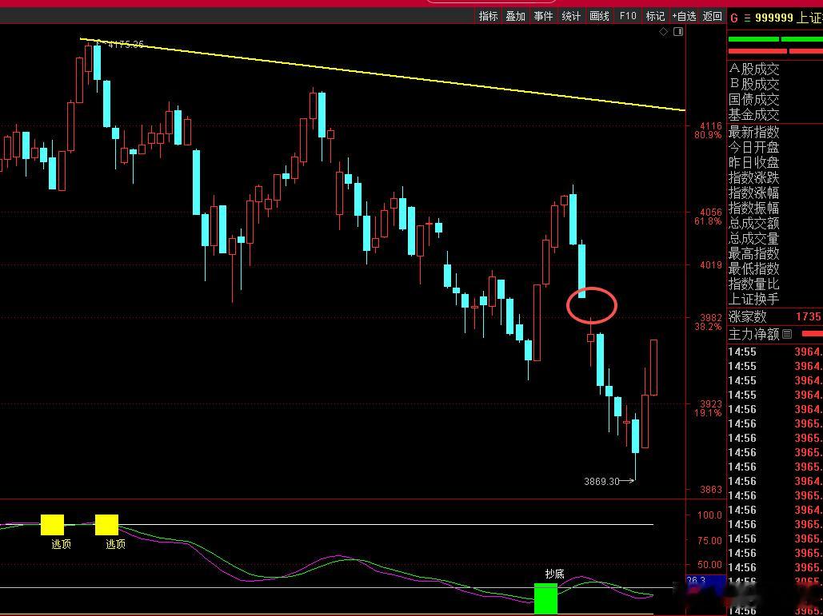This screenshot has width=823, height=616.
Task: Click the 100.0 indicator axis label
Action: (x=709, y=515)
